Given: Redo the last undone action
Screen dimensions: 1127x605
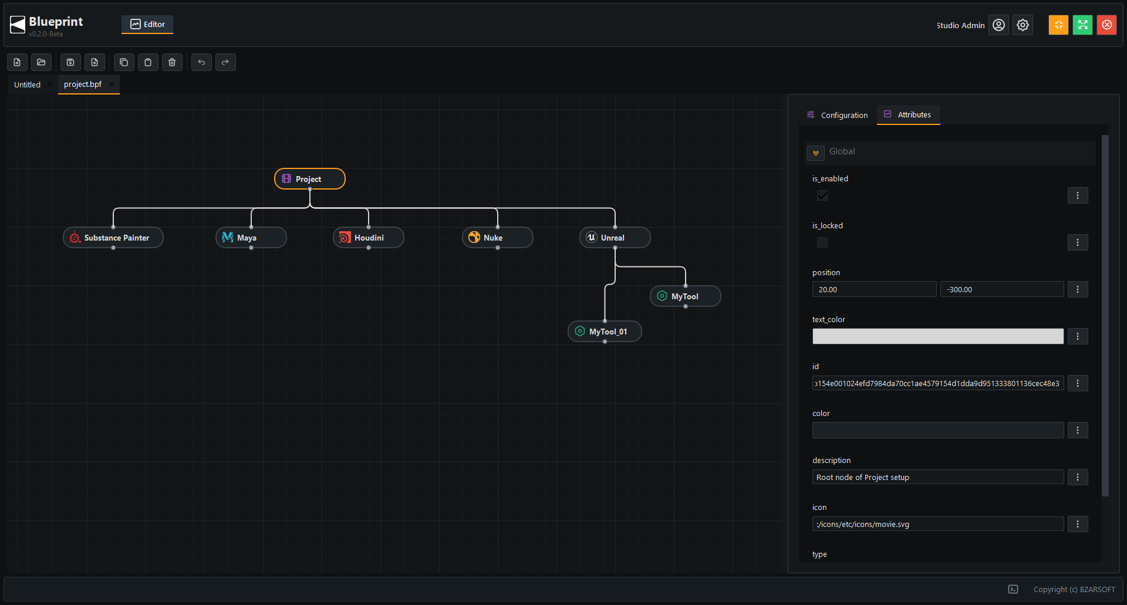Looking at the screenshot, I should (225, 62).
